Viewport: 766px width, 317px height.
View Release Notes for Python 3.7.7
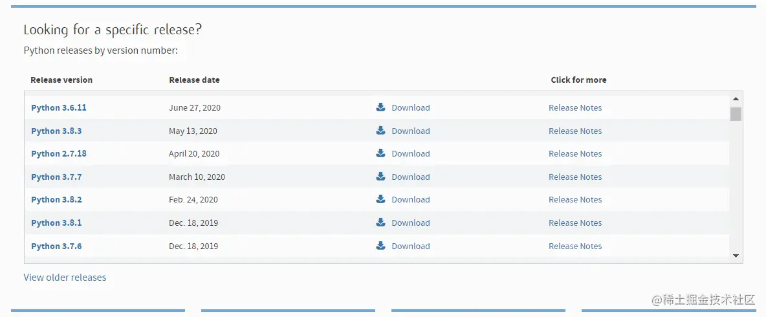coord(575,177)
